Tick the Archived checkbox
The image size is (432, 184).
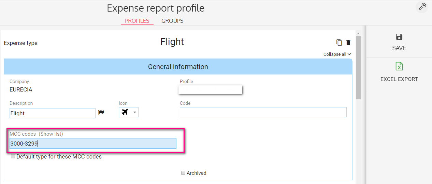(x=183, y=173)
